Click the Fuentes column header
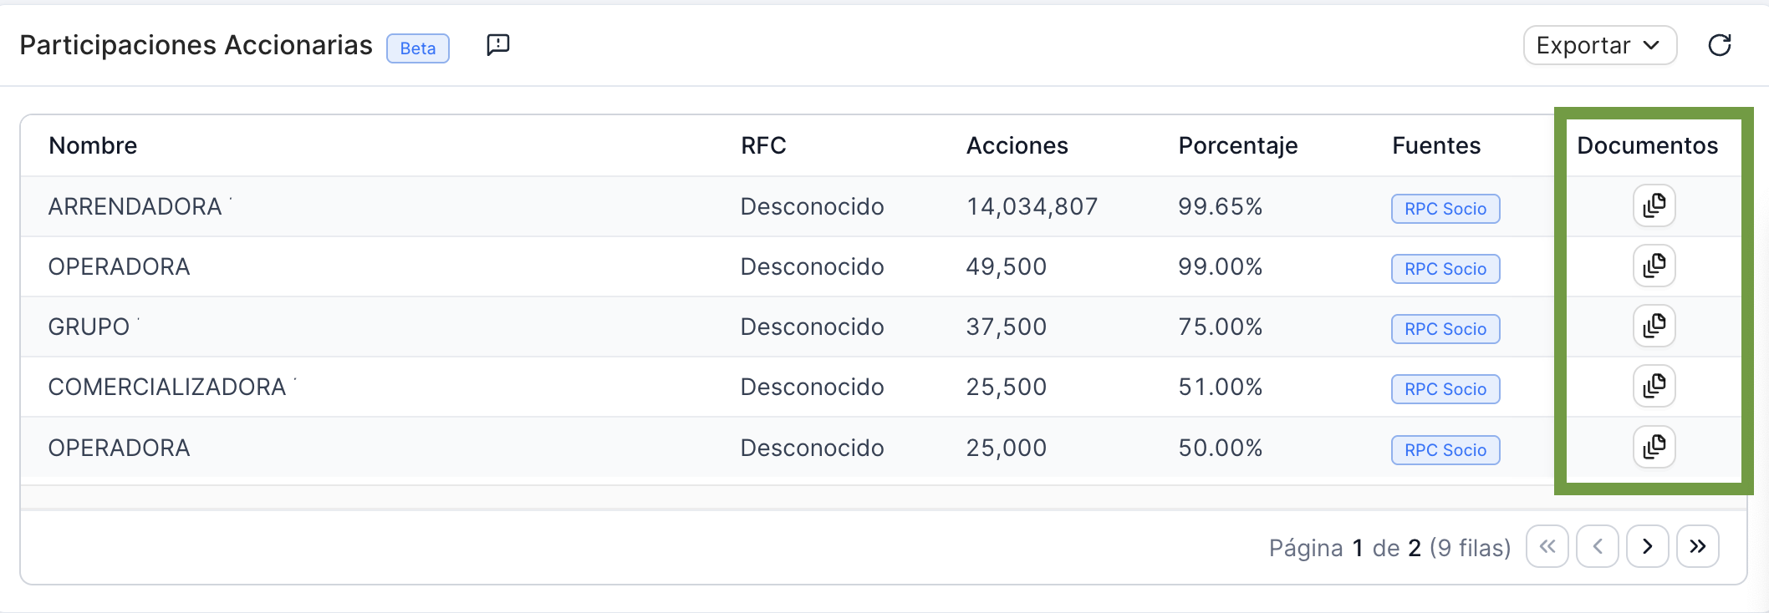Image resolution: width=1769 pixels, height=613 pixels. coord(1436,145)
